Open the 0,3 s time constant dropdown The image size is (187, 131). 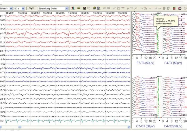point(23,9)
